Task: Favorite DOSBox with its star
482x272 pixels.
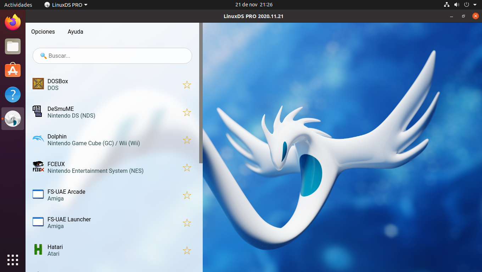Action: click(187, 85)
